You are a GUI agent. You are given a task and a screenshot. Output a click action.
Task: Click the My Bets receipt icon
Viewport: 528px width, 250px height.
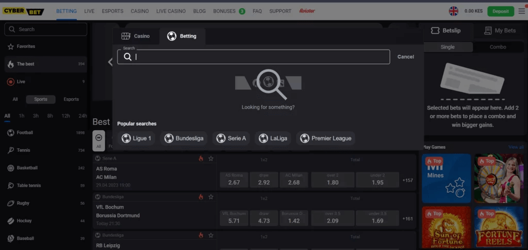click(x=488, y=30)
